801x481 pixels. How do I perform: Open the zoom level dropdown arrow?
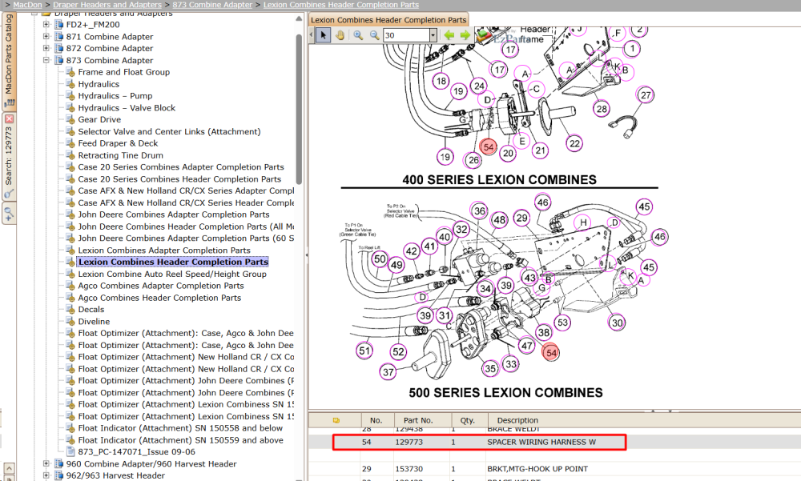click(433, 35)
